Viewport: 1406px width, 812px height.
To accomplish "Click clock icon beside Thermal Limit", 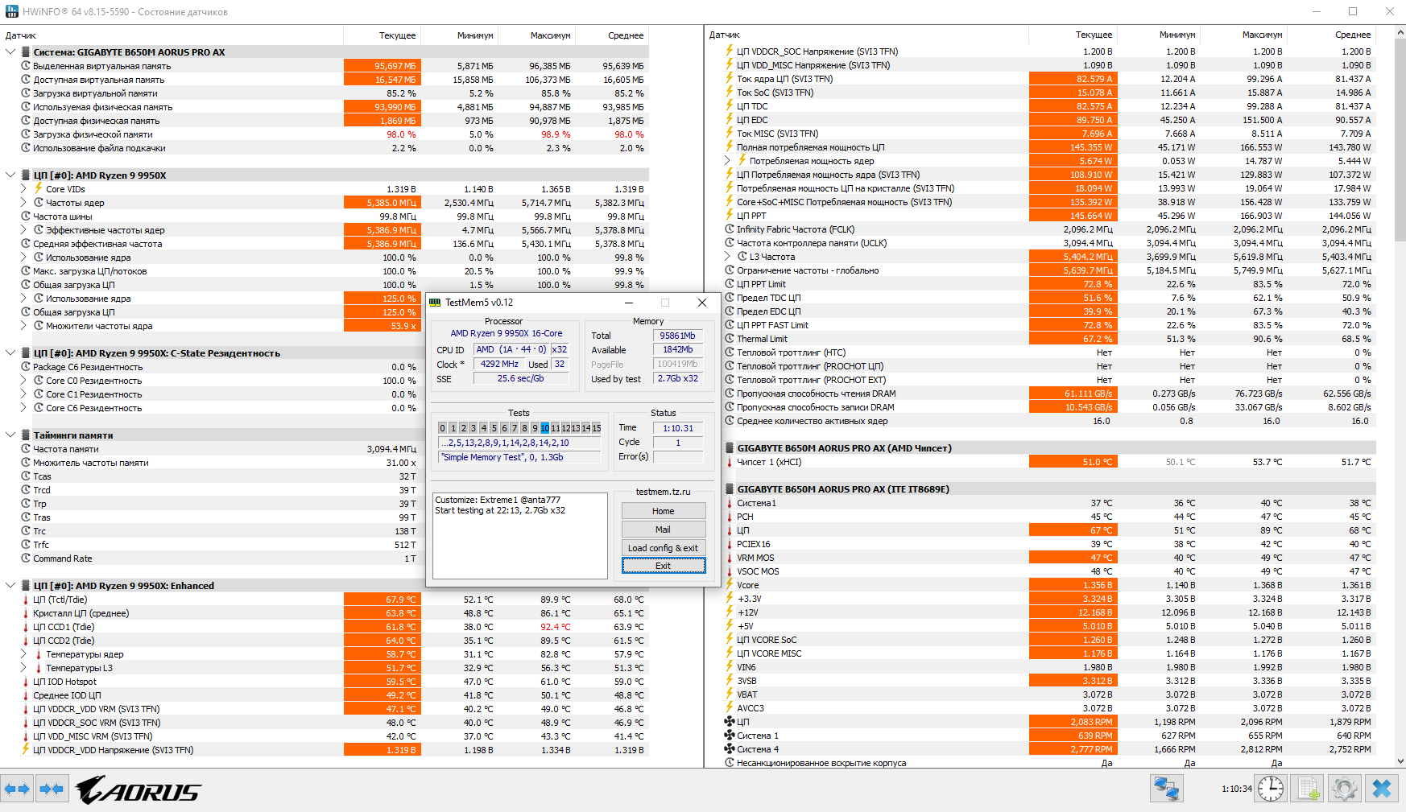I will pyautogui.click(x=730, y=339).
